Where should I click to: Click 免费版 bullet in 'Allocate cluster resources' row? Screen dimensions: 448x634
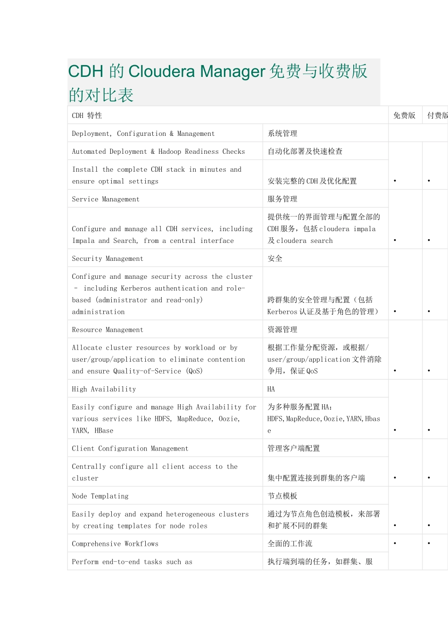click(x=395, y=371)
